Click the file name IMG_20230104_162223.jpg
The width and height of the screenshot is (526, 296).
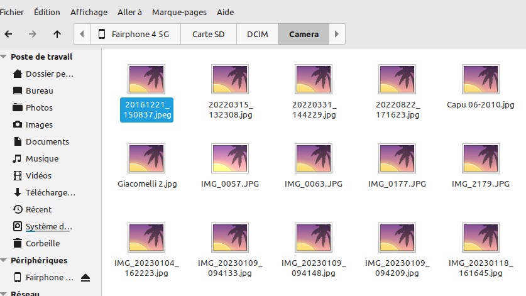pos(146,268)
